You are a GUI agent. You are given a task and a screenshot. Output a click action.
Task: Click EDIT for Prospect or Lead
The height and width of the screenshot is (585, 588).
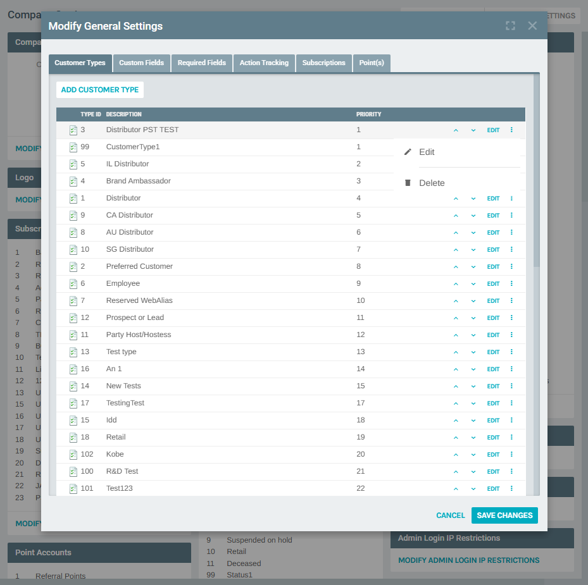tap(493, 318)
